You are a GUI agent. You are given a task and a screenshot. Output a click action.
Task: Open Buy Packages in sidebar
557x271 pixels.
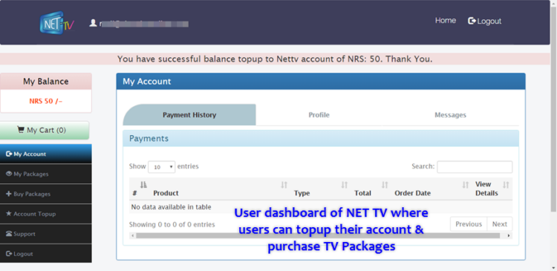point(46,194)
